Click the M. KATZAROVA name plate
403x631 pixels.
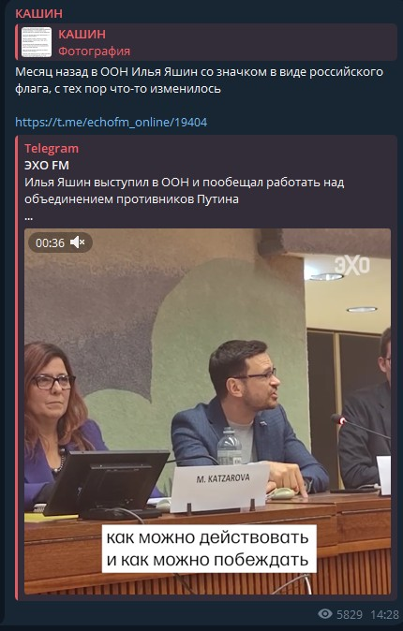[x=220, y=488]
